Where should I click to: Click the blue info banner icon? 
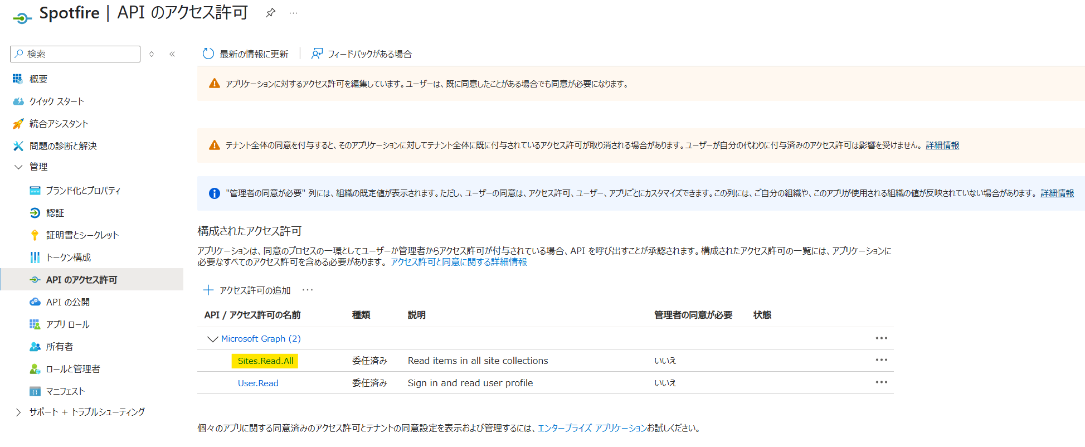coord(214,193)
